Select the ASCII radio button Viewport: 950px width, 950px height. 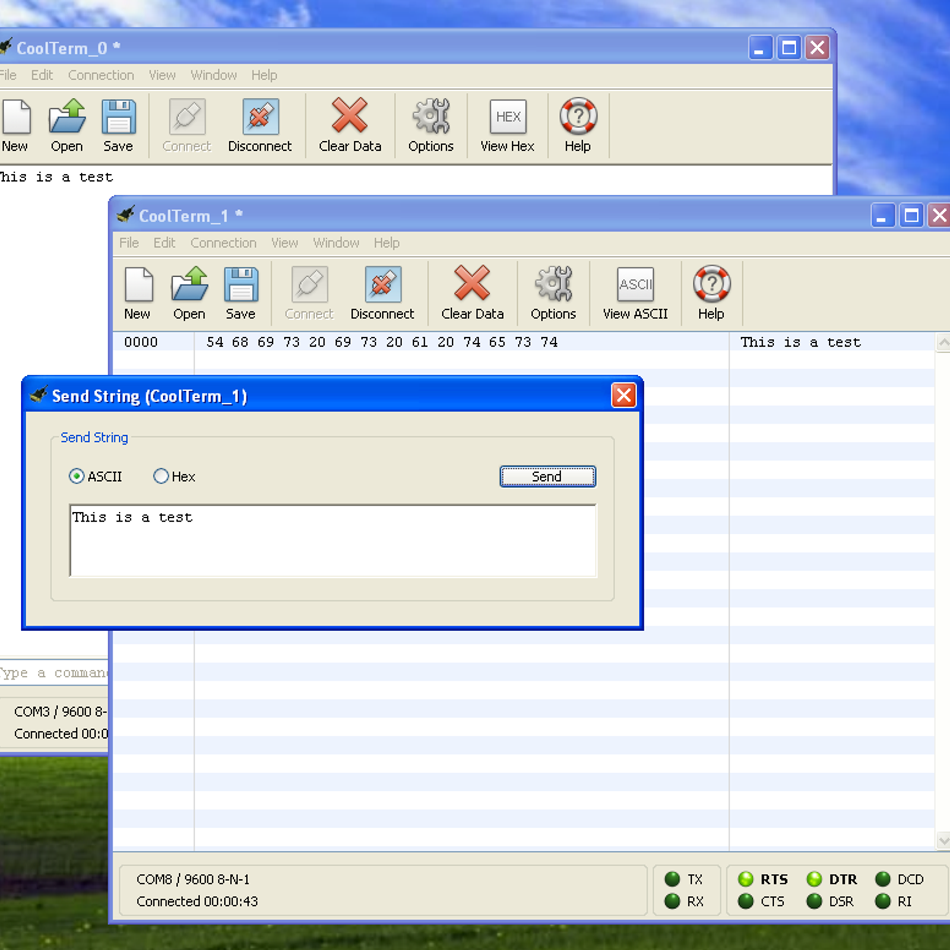[x=77, y=476]
